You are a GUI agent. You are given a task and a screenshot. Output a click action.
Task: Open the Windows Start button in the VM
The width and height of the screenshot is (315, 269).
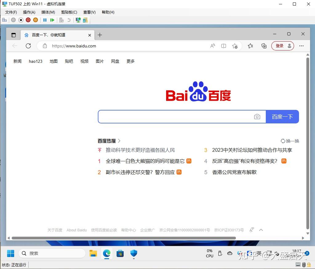click(10, 253)
